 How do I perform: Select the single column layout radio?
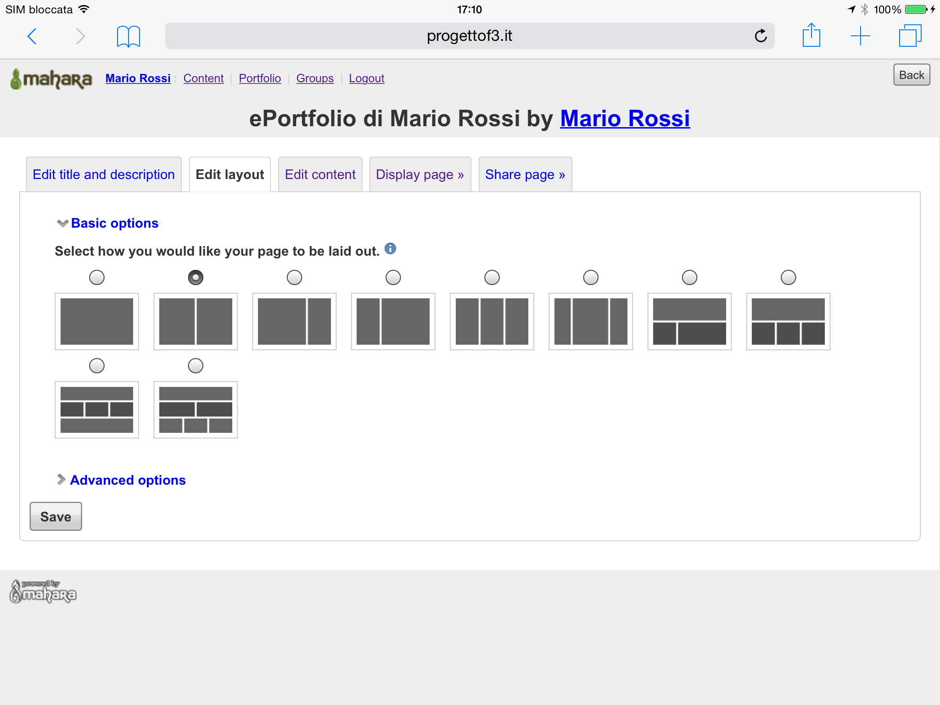(97, 277)
